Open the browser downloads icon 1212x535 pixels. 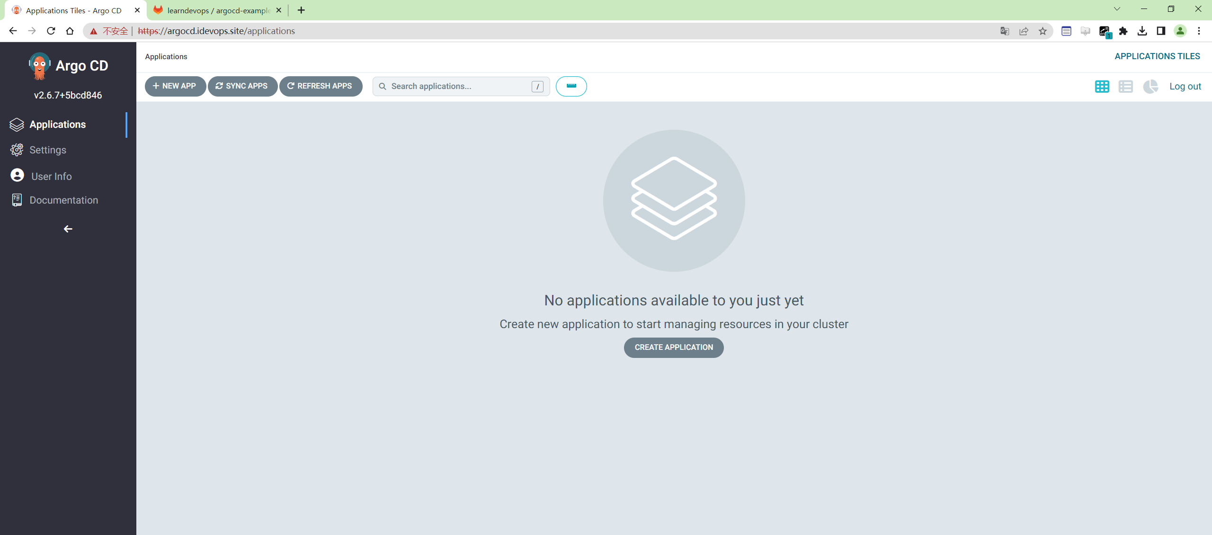(1142, 31)
